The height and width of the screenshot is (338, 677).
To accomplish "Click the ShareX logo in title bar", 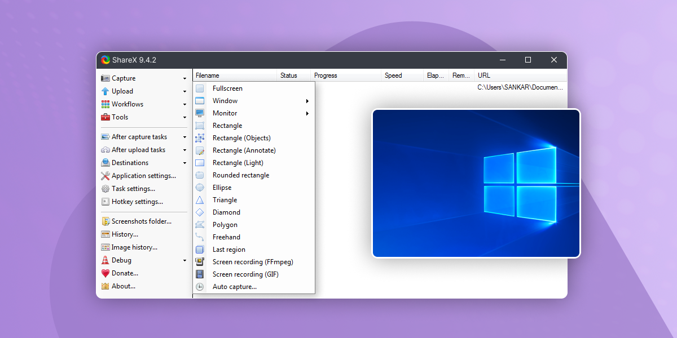I will pyautogui.click(x=105, y=60).
